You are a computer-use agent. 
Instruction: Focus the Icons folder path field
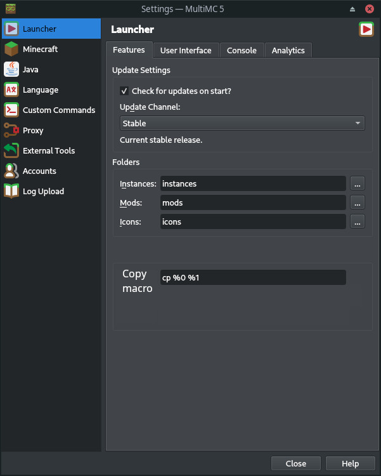(x=253, y=222)
